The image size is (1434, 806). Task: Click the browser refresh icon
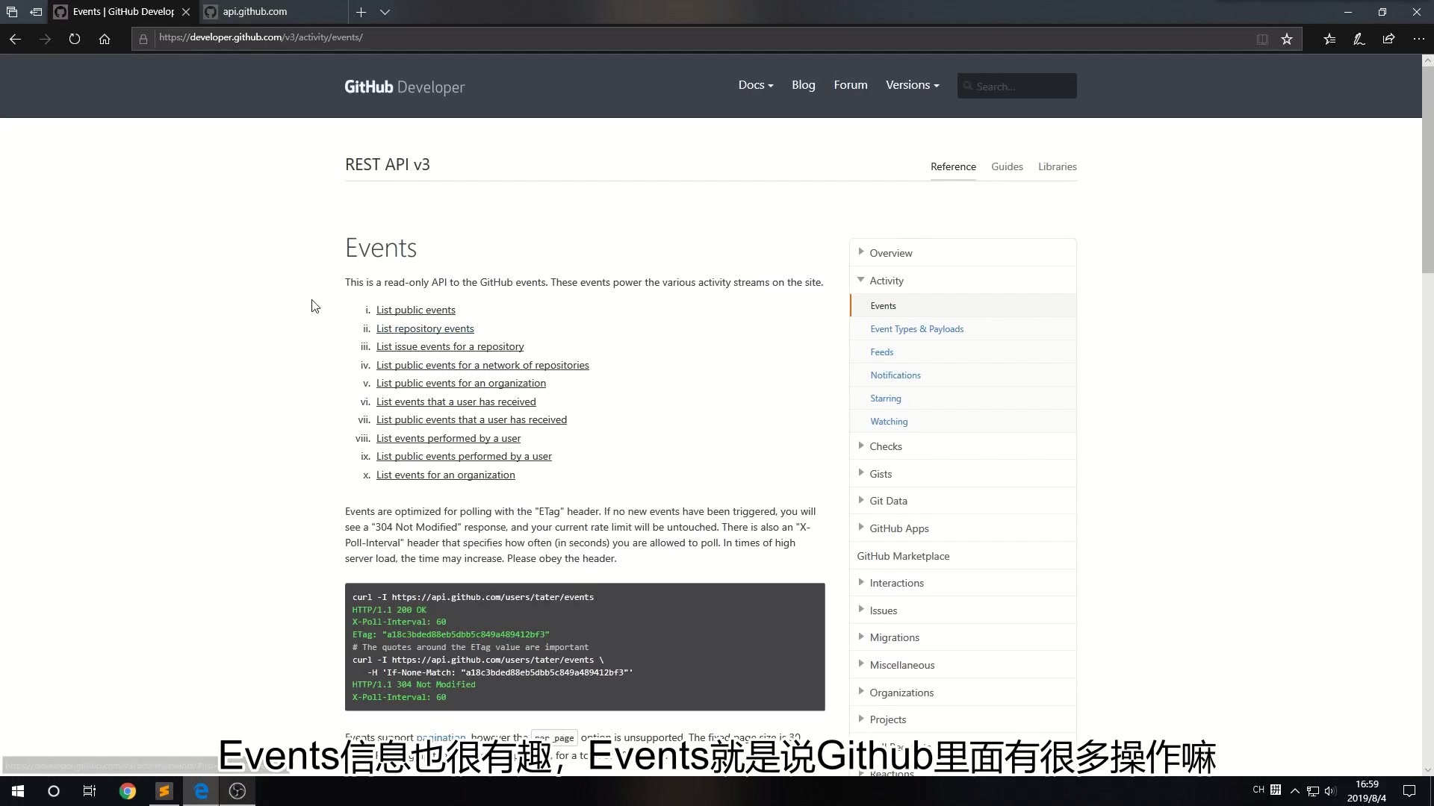[75, 39]
